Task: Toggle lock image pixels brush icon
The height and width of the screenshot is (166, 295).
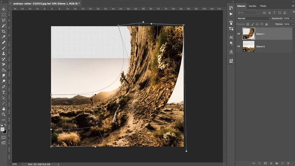Action: 253,24
